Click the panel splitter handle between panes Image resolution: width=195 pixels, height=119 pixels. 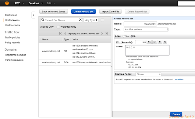112,67
